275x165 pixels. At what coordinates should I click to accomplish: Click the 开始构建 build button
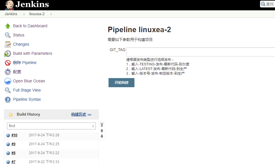tap(121, 83)
